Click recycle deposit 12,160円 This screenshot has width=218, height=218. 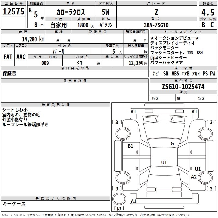click(138, 63)
